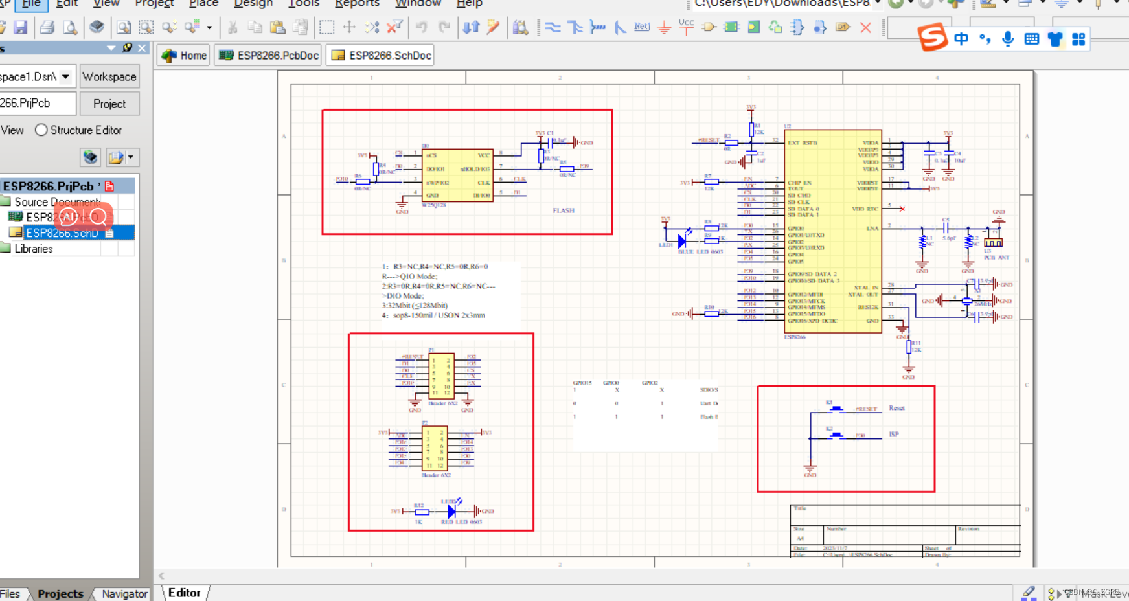Click Up/Down Hierarchy arrows icon
The height and width of the screenshot is (601, 1129).
(471, 27)
